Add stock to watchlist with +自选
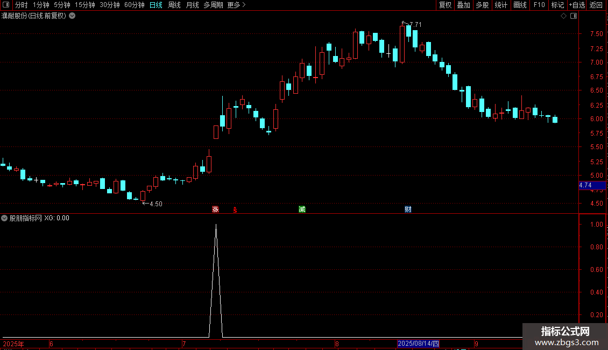 point(577,5)
